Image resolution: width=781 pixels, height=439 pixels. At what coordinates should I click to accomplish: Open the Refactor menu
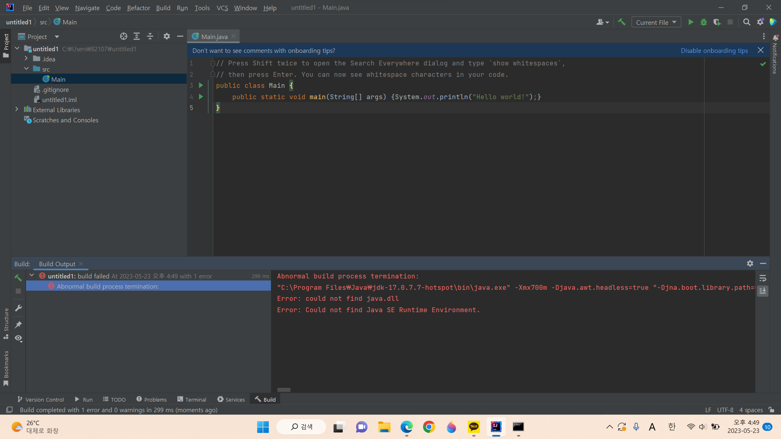[x=138, y=8]
